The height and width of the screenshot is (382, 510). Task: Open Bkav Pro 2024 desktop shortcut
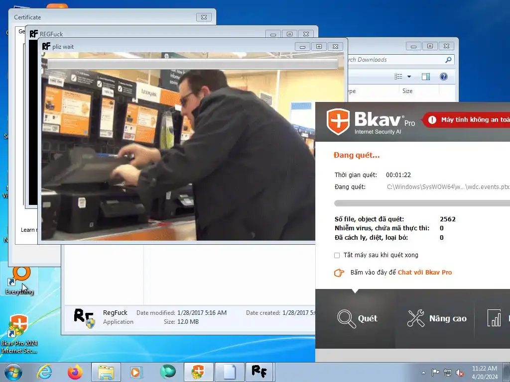click(19, 334)
